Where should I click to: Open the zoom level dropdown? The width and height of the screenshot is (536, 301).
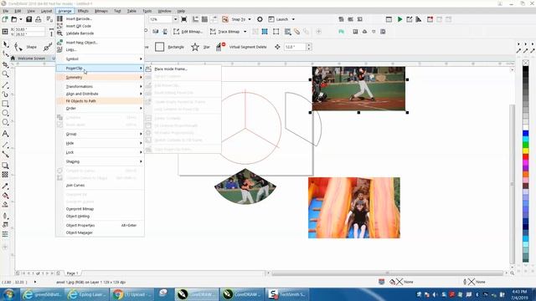[175, 19]
